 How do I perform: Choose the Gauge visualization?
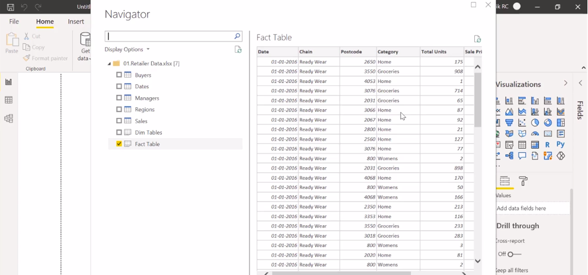pos(535,133)
